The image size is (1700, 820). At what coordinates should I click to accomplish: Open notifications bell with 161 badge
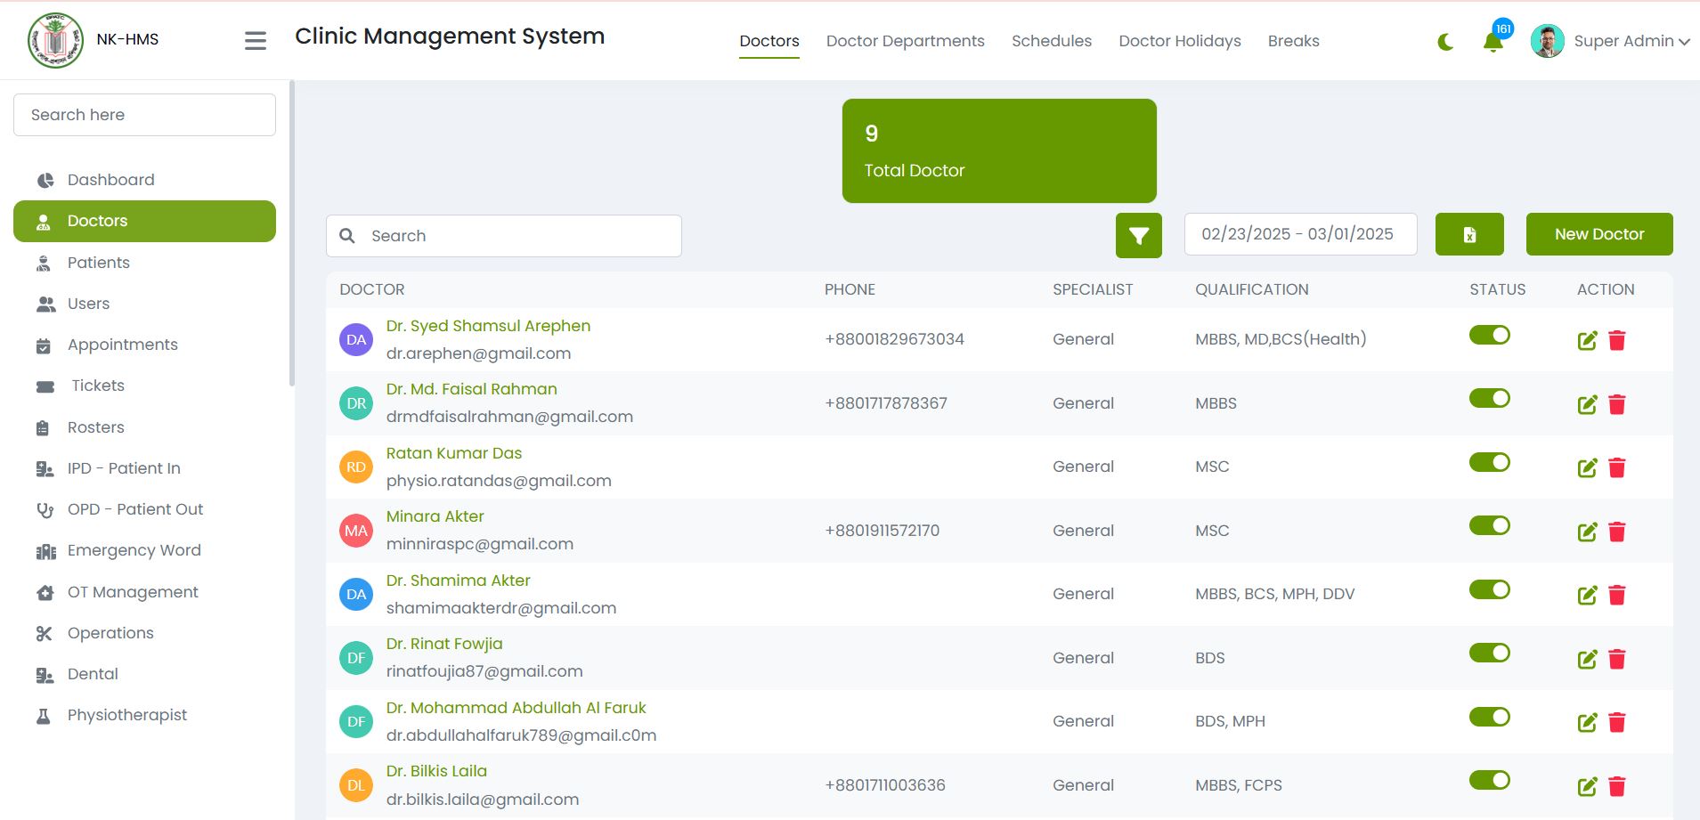coord(1494,40)
